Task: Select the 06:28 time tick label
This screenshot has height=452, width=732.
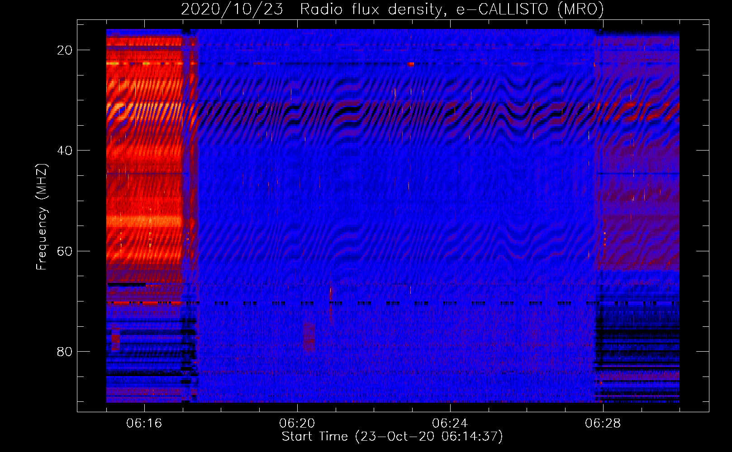Action: click(603, 424)
